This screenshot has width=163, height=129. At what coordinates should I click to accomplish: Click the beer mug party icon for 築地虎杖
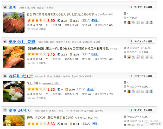(x=142, y=57)
